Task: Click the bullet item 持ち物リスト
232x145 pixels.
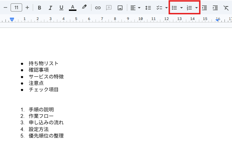Action: [44, 64]
